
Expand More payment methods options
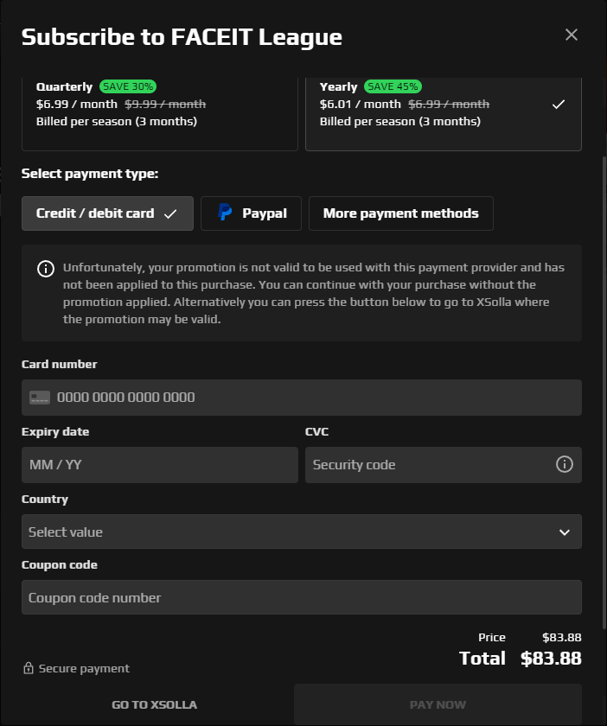click(400, 213)
